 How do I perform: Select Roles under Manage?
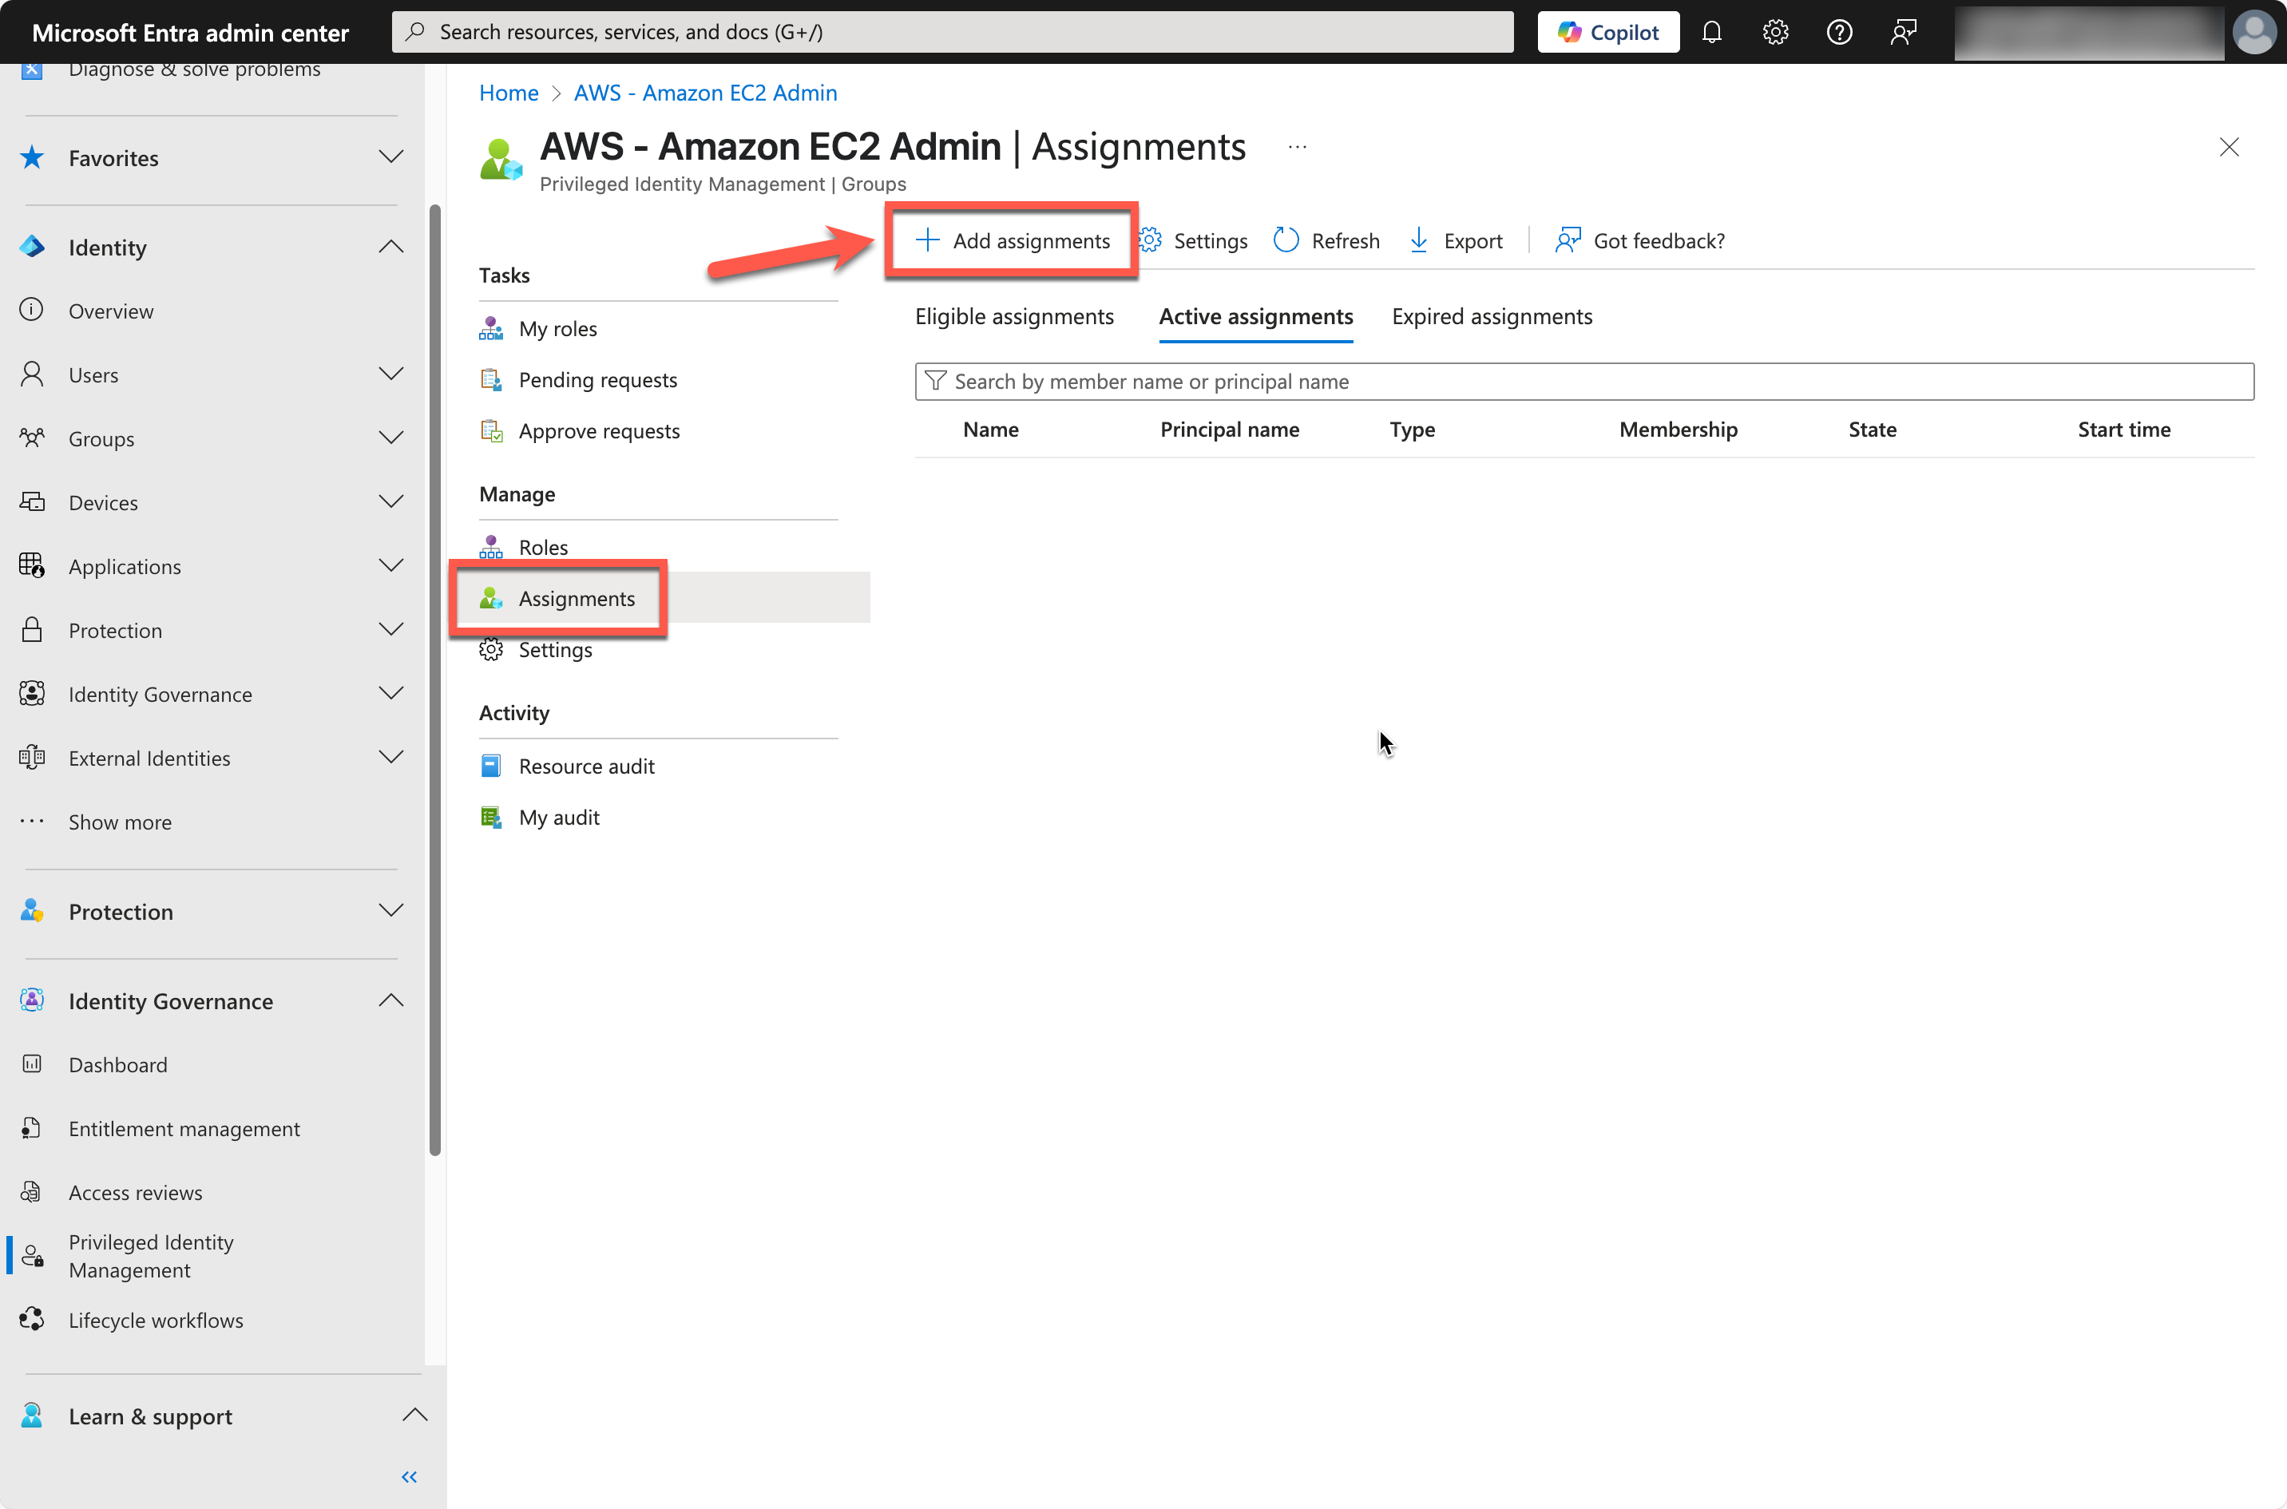(x=543, y=547)
